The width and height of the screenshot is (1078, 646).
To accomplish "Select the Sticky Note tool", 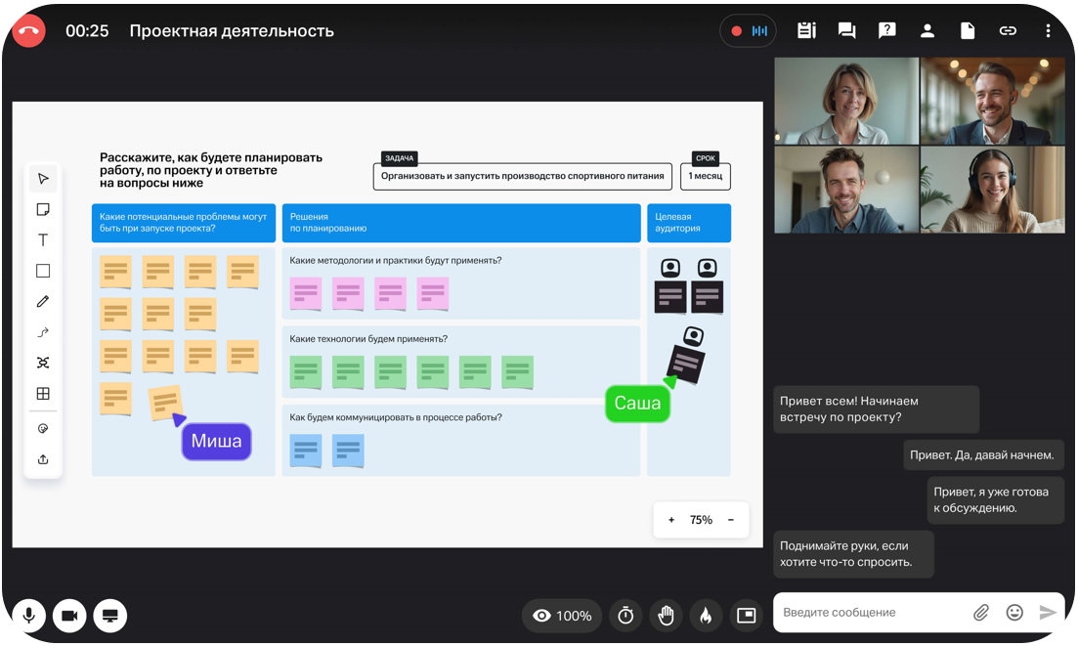I will point(43,209).
